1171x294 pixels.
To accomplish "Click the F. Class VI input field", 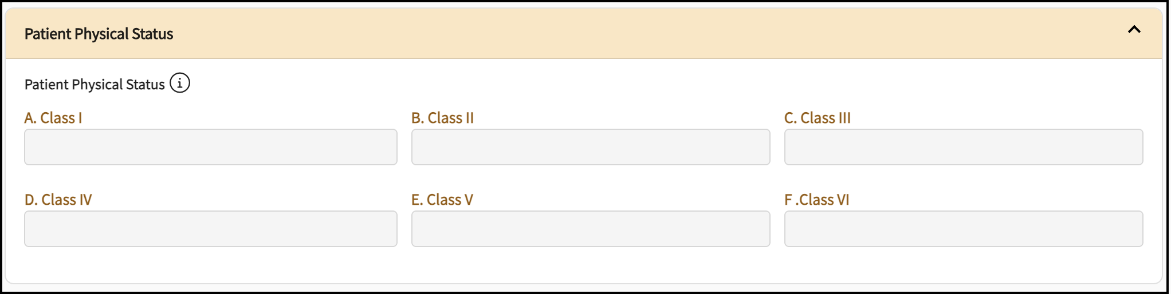I will [x=963, y=229].
